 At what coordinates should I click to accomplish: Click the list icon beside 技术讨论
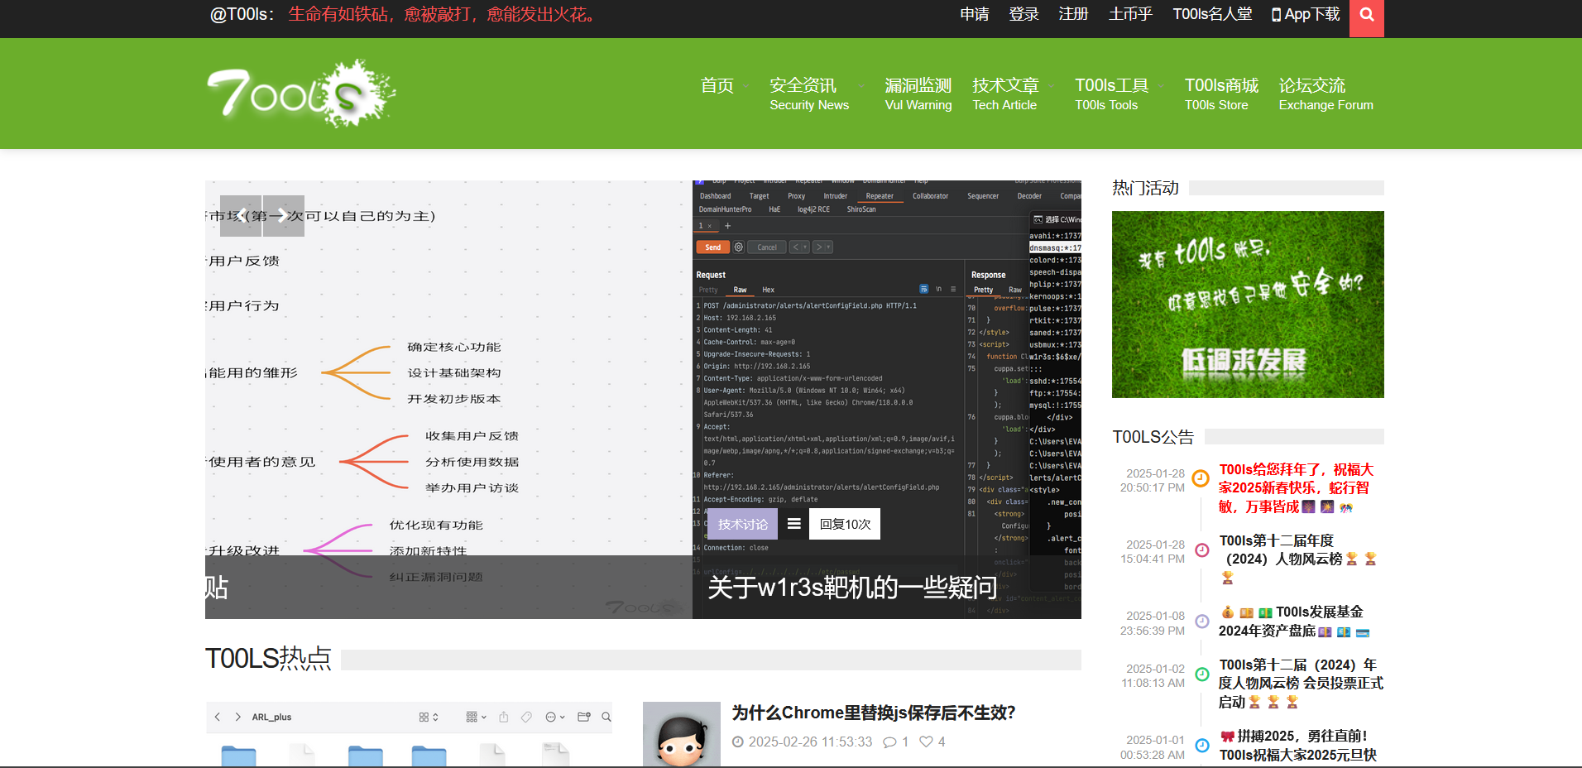[x=793, y=524]
